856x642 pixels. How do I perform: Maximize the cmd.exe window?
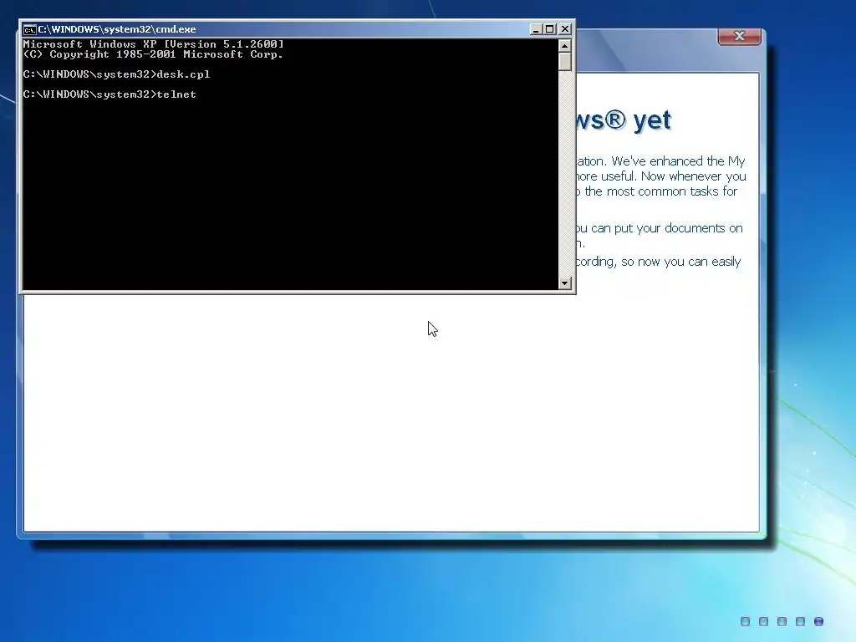click(550, 29)
